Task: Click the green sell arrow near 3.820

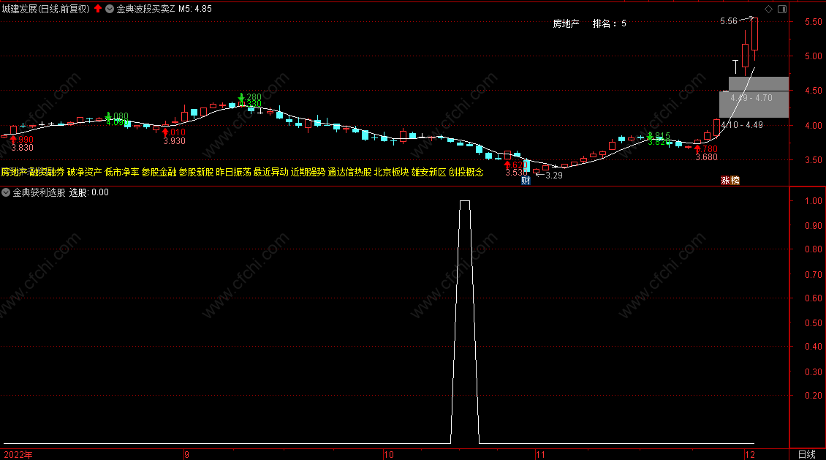Action: click(650, 136)
